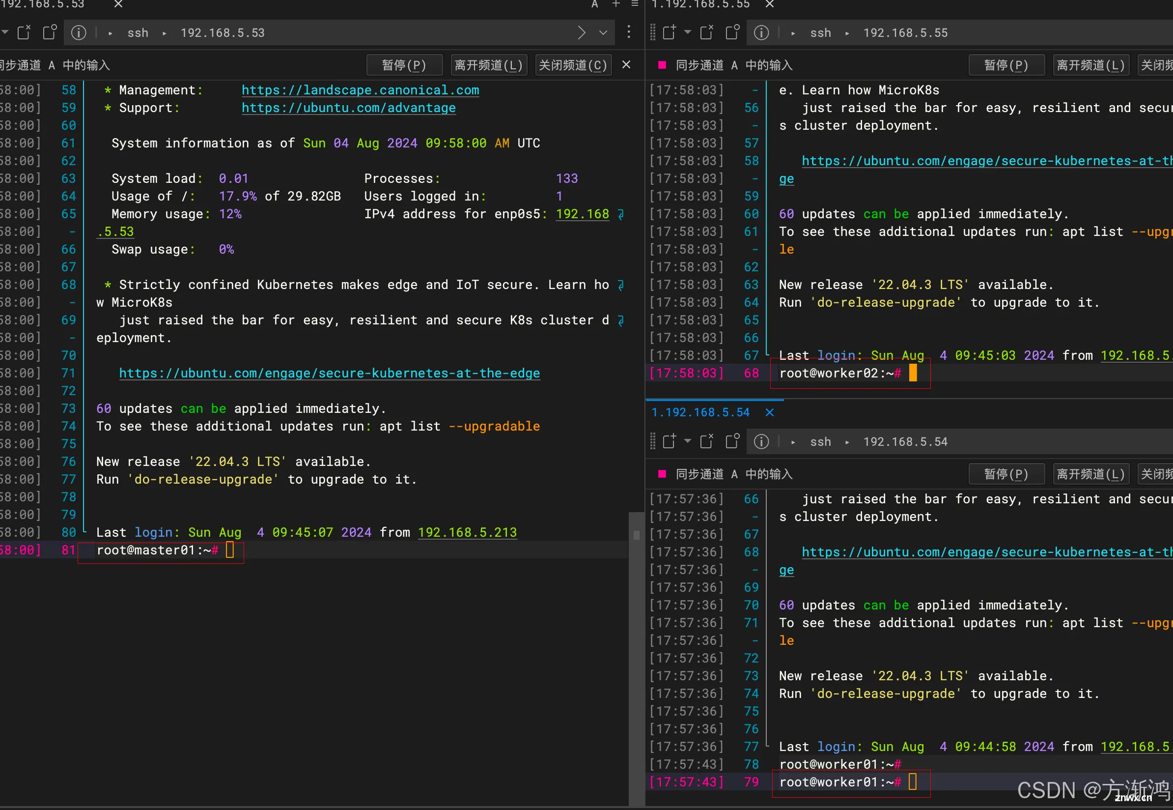This screenshot has height=810, width=1173.
Task: Click the duplicate session icon in the 192.168.5.54 toolbar
Action: tap(732, 441)
